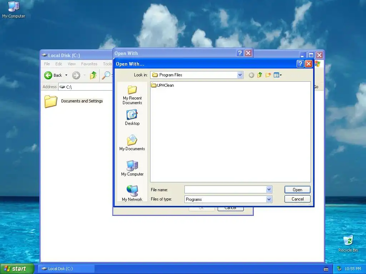Click Go button in Local Disk window
The image size is (366, 274).
pos(316,87)
